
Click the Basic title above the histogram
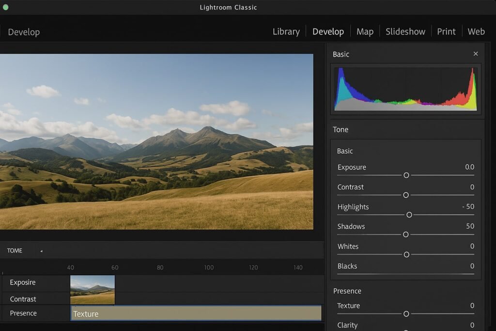click(341, 54)
